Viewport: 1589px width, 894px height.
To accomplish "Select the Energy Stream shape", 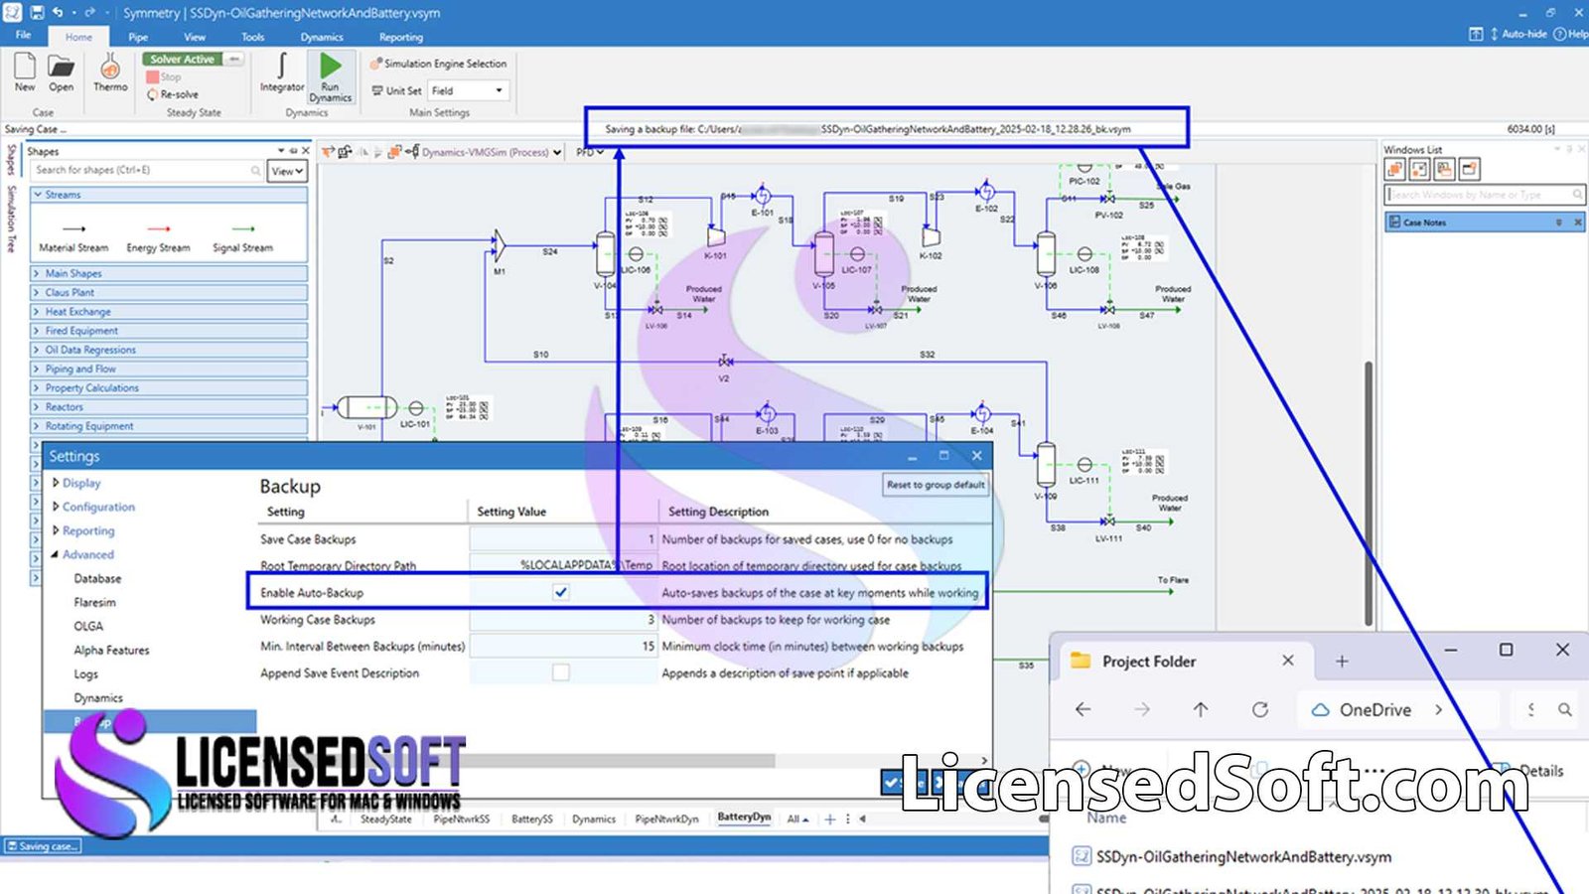I will coord(158,236).
